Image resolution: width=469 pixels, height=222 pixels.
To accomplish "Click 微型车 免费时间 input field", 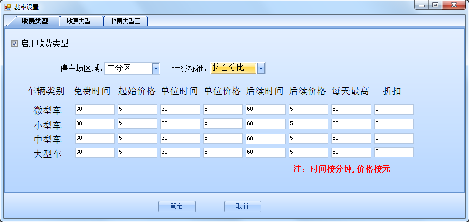I will coord(94,109).
